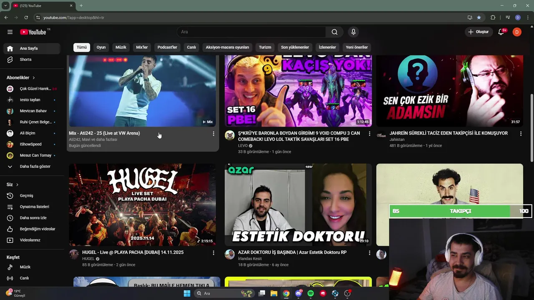Open Ali Biçim channel

pyautogui.click(x=32, y=133)
